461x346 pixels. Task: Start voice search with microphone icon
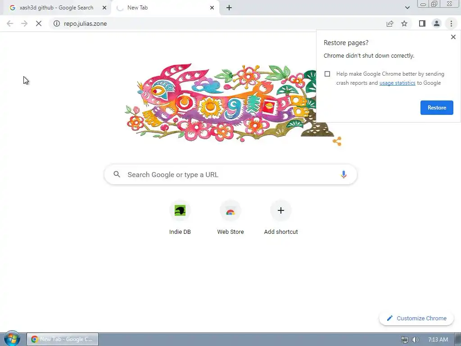pos(343,174)
